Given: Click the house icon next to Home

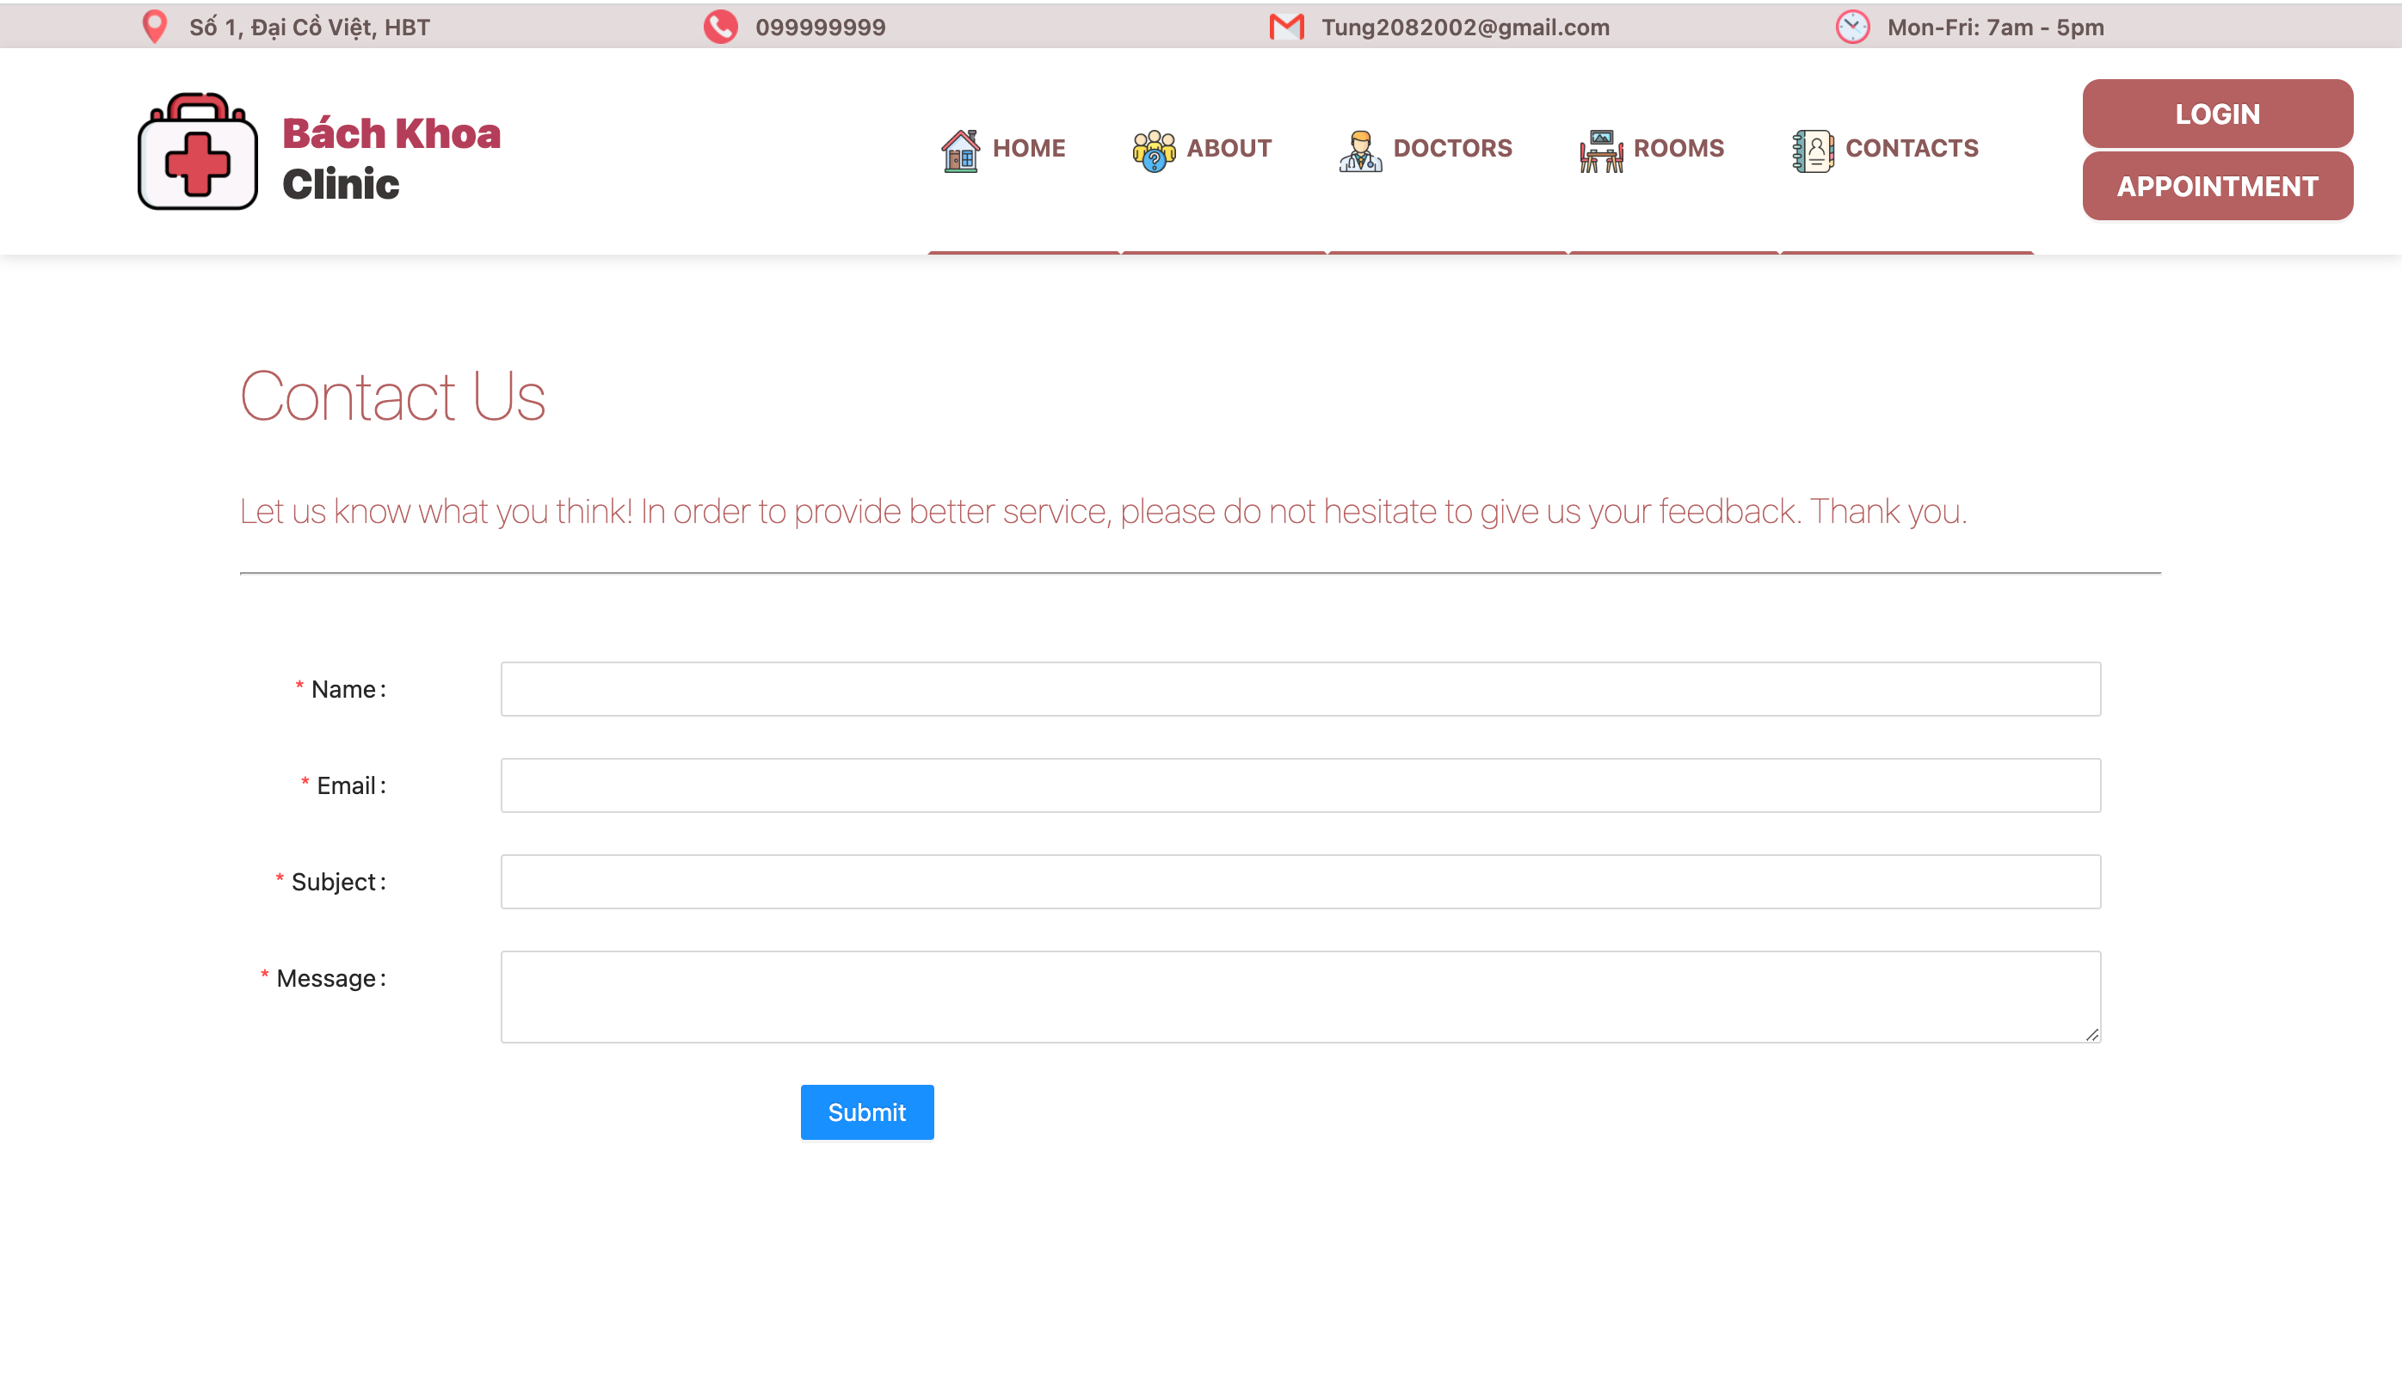Looking at the screenshot, I should click(x=960, y=150).
